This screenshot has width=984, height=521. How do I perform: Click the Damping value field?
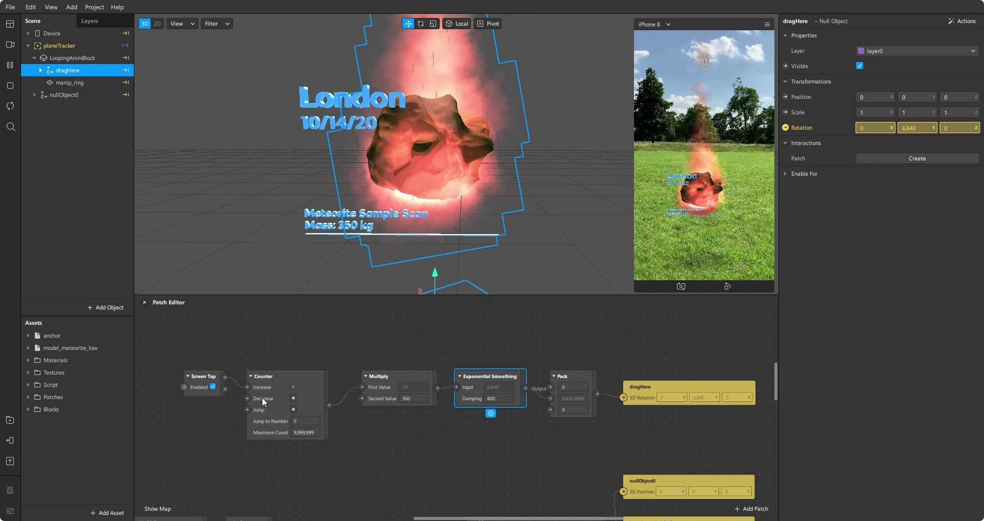pyautogui.click(x=499, y=399)
